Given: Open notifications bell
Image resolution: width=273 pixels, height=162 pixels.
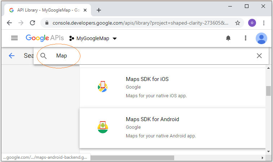Looking at the screenshot, I should (x=228, y=38).
